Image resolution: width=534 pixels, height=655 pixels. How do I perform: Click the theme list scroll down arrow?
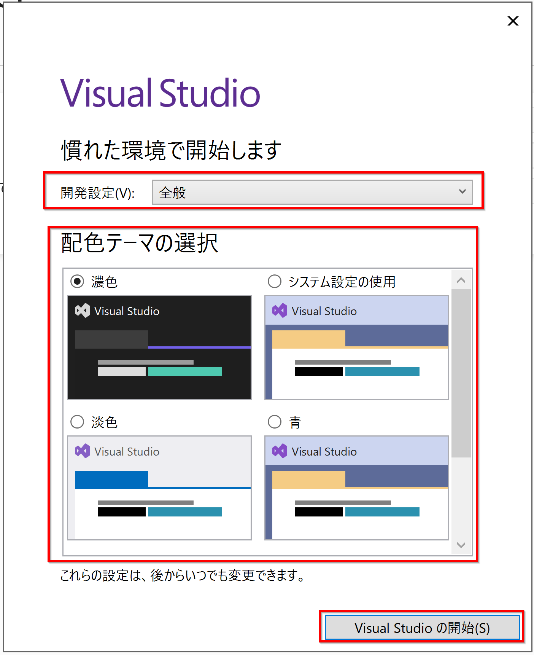point(461,545)
